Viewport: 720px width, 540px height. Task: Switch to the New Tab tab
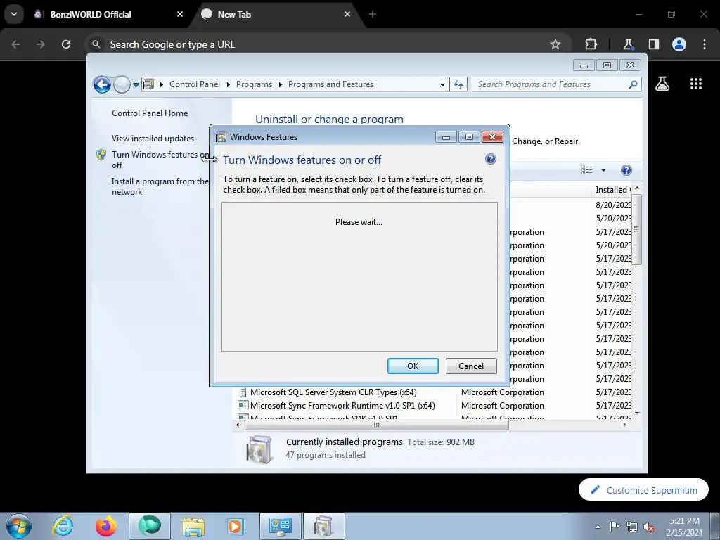point(276,14)
